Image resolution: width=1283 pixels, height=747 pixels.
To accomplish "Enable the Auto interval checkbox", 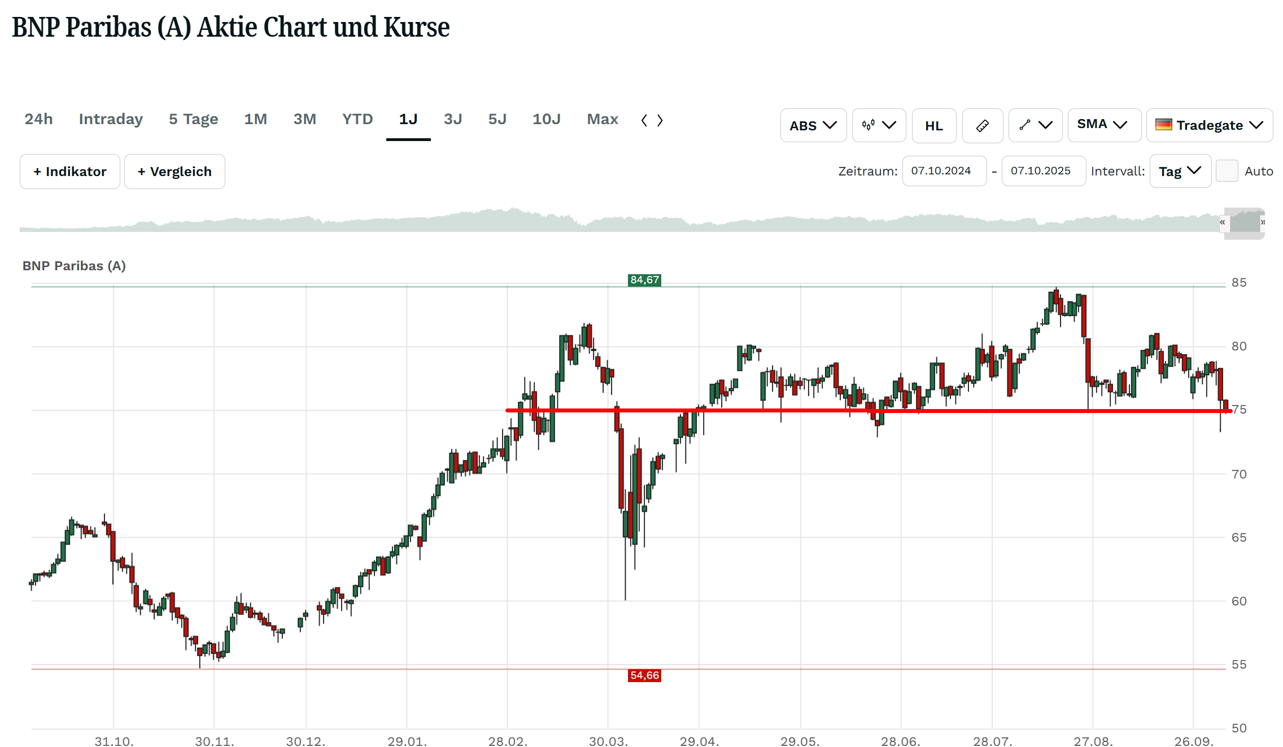I will [x=1227, y=171].
